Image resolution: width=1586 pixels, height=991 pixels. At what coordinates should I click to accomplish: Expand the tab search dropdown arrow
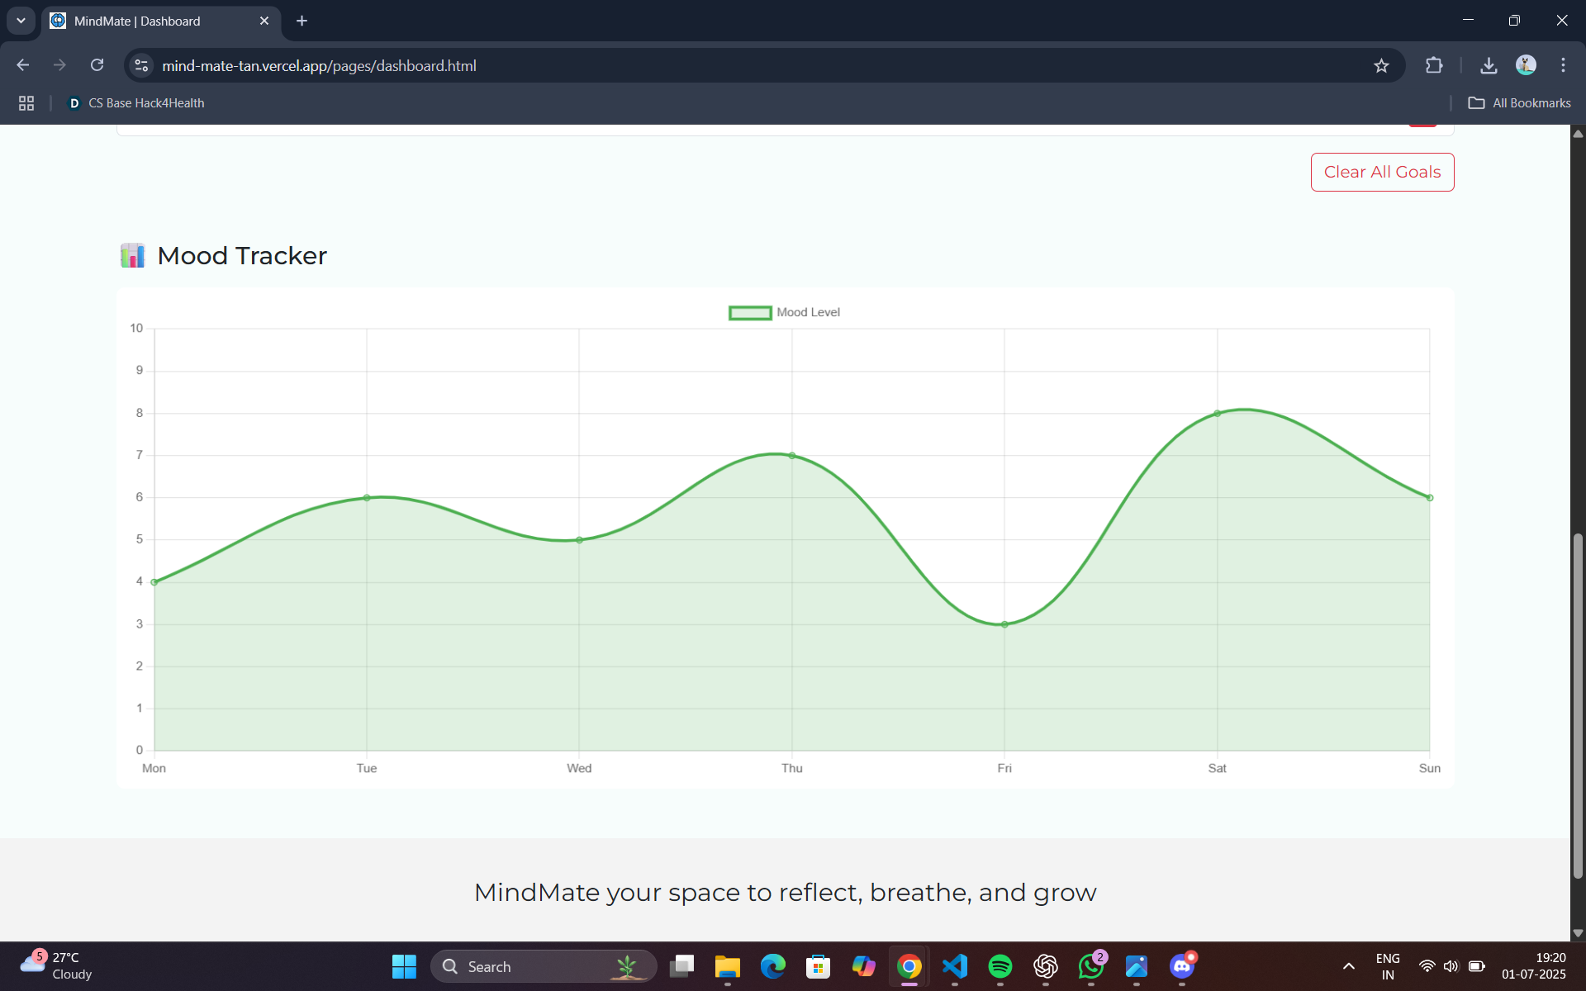21,21
